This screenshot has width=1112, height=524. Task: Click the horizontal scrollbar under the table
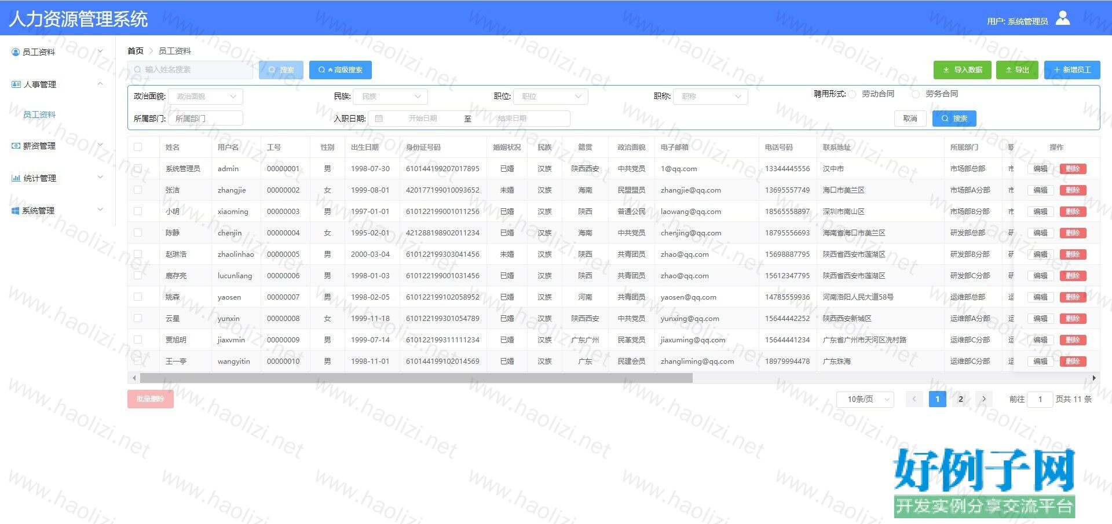pos(416,378)
